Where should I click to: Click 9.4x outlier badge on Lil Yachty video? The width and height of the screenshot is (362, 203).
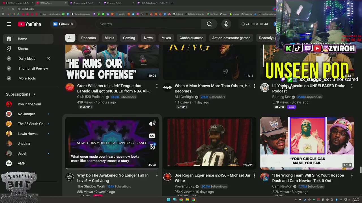tap(291, 107)
